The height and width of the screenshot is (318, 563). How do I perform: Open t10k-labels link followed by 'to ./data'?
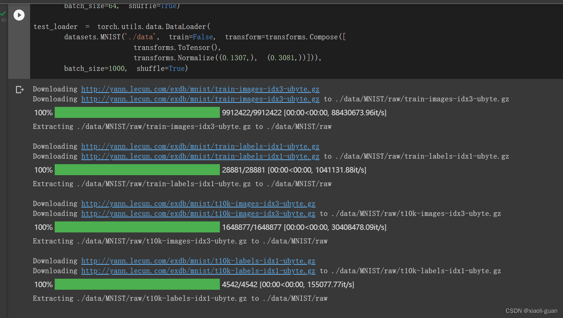pos(198,271)
